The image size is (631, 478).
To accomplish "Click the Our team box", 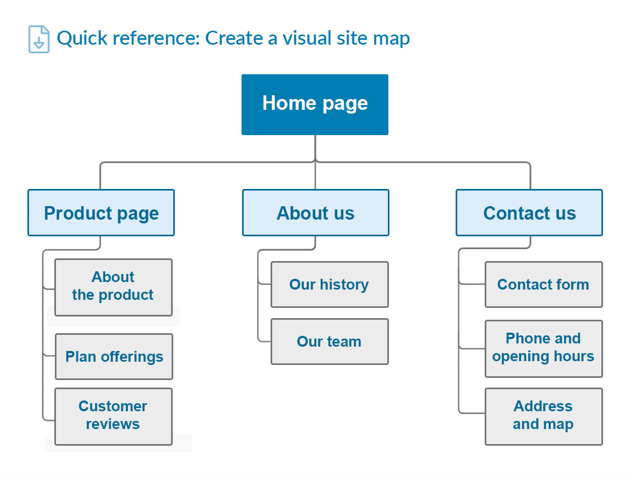I will coord(329,341).
